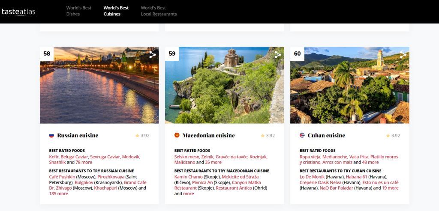
Task: Open World's Best Local Restaurants tab
Action: (x=159, y=11)
